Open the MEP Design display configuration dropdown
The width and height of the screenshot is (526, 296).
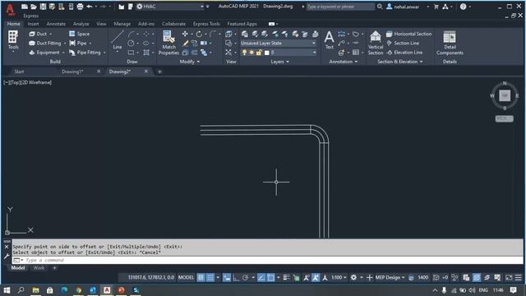tap(390, 278)
